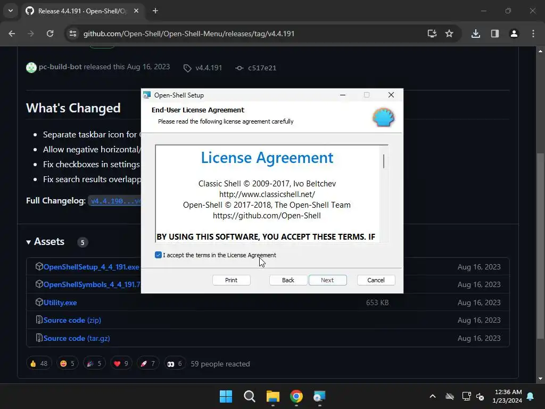This screenshot has width=545, height=409.
Task: Click the thumbs up reaction with 48
Action: pos(39,364)
